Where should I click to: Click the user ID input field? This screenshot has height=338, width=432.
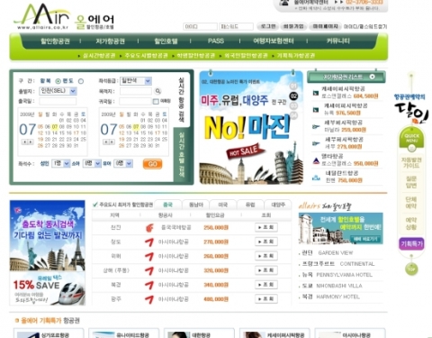click(x=200, y=26)
